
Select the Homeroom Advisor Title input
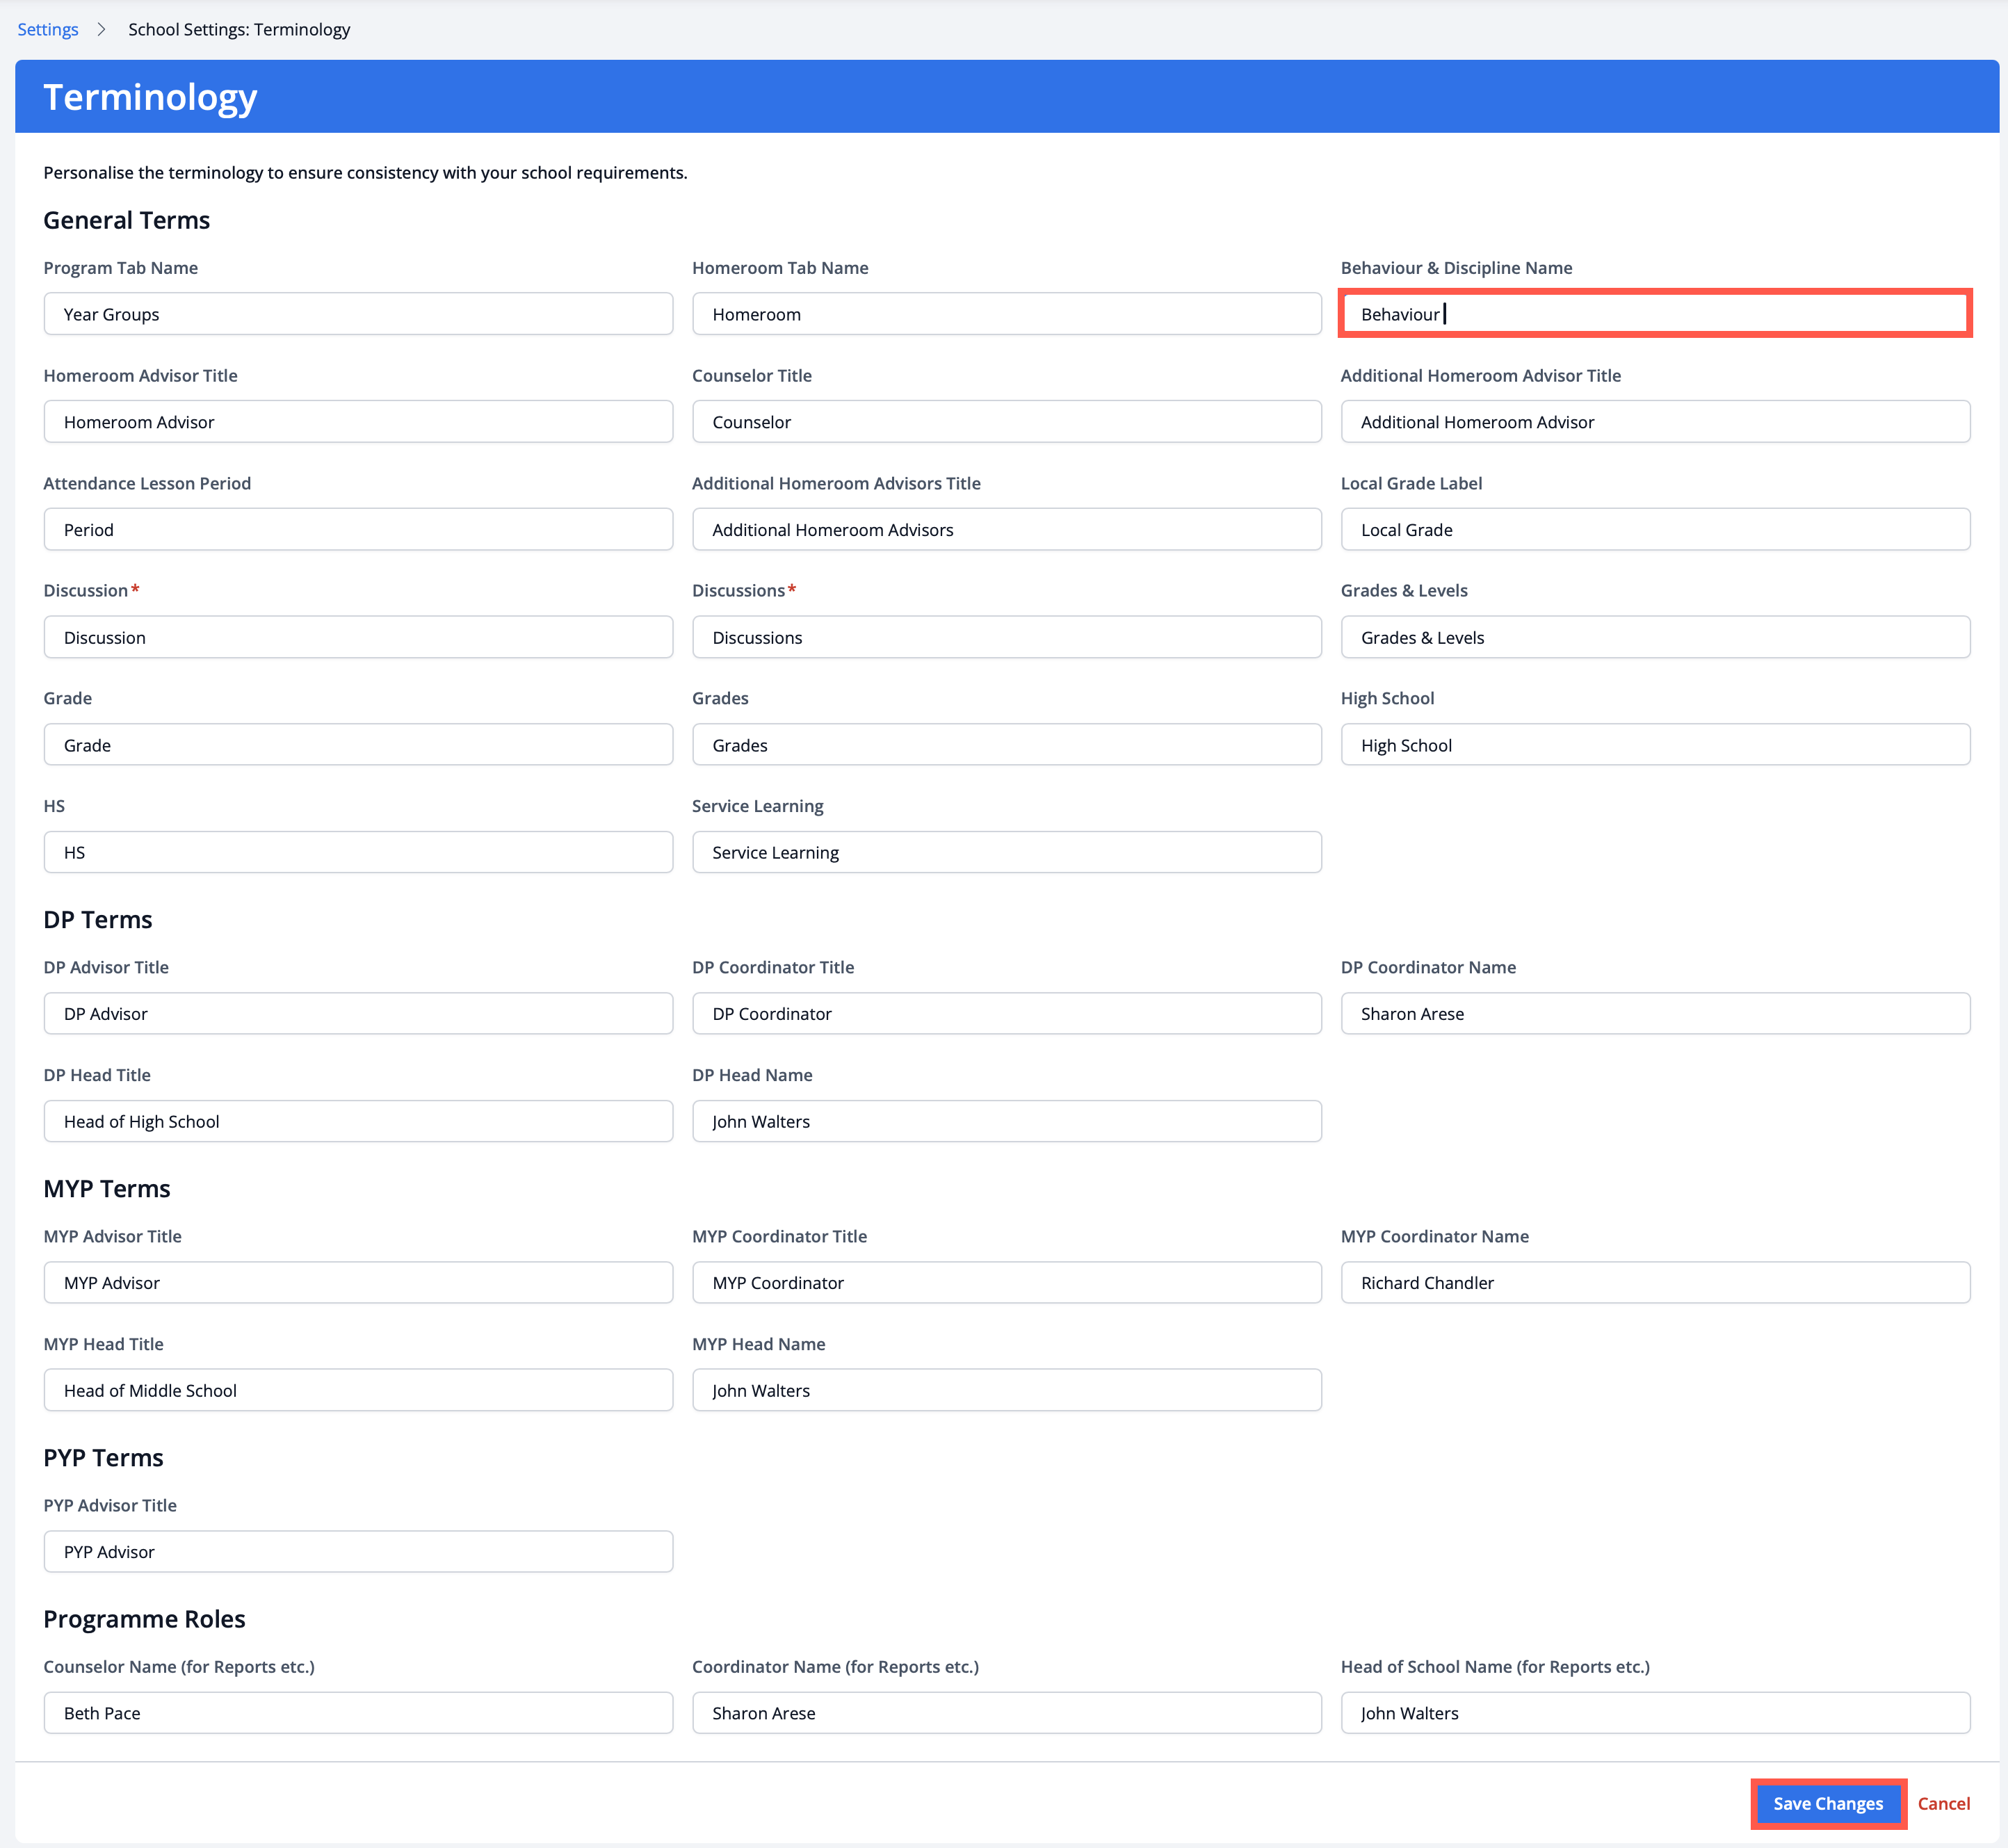pos(358,422)
